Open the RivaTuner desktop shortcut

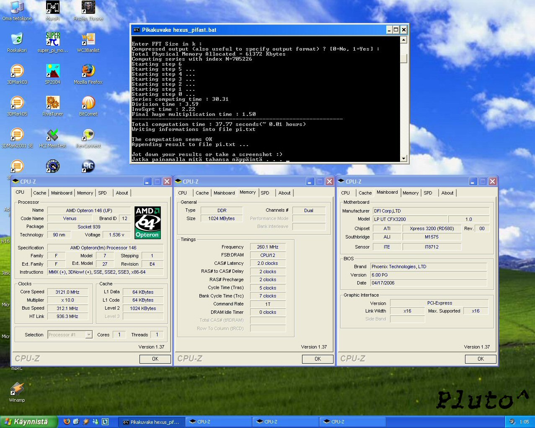click(53, 106)
